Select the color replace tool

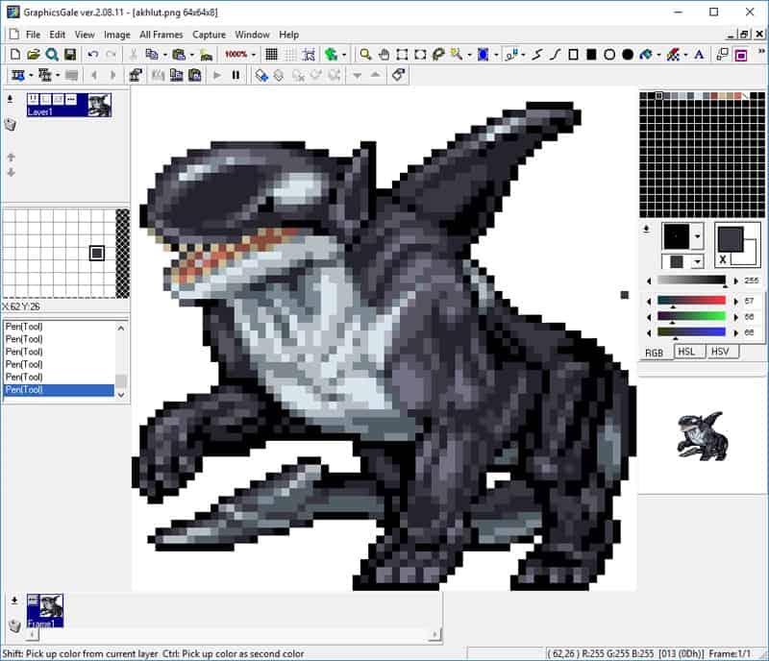tap(673, 55)
